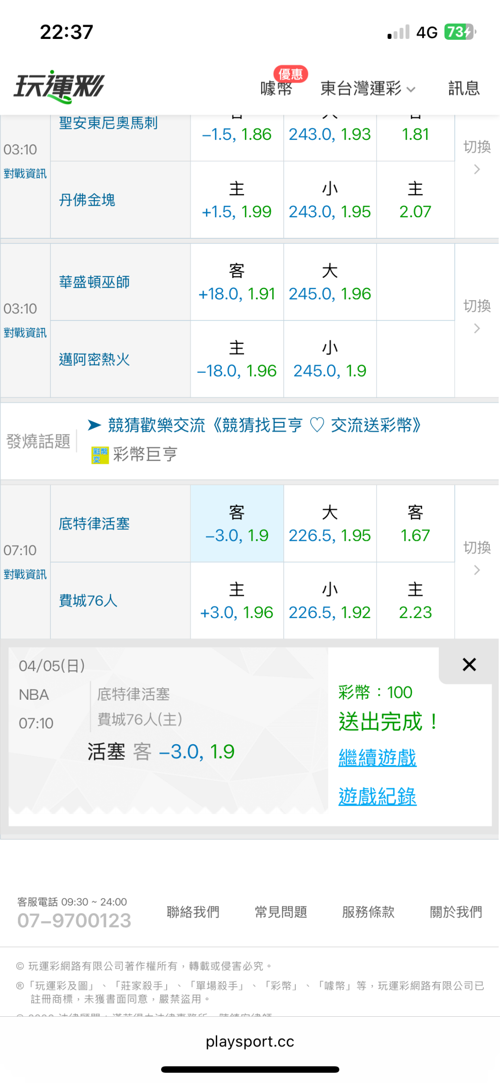This screenshot has height=1083, width=500.
Task: Open 常見問題 in the footer
Action: [281, 912]
